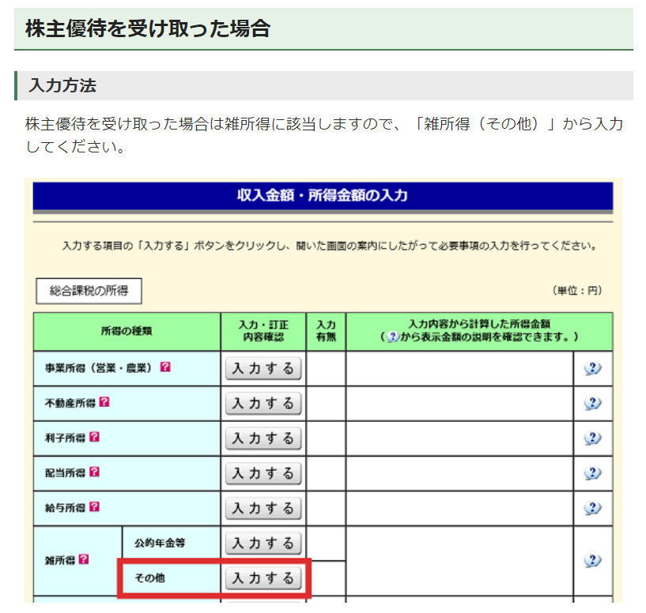Click 入力する button for その他 雑所得
The height and width of the screenshot is (613, 646).
[x=263, y=578]
